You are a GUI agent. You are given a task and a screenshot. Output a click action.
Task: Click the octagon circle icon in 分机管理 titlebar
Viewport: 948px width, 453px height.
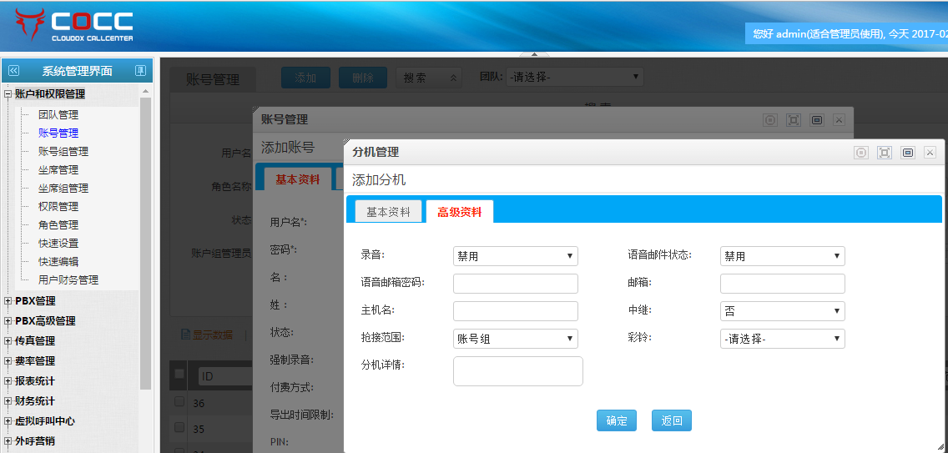pyautogui.click(x=861, y=153)
